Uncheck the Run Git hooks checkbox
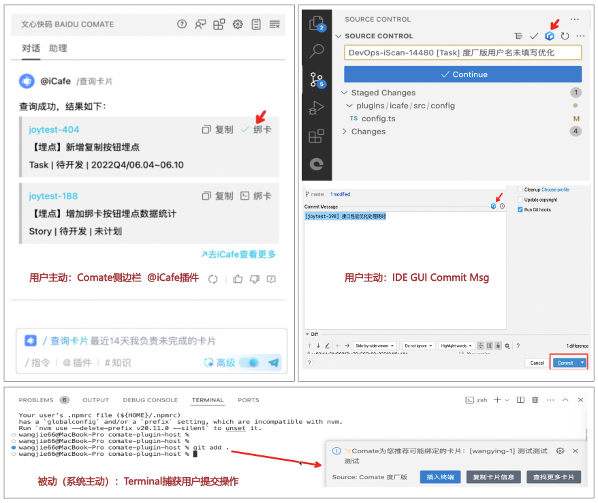The image size is (598, 503). 520,209
